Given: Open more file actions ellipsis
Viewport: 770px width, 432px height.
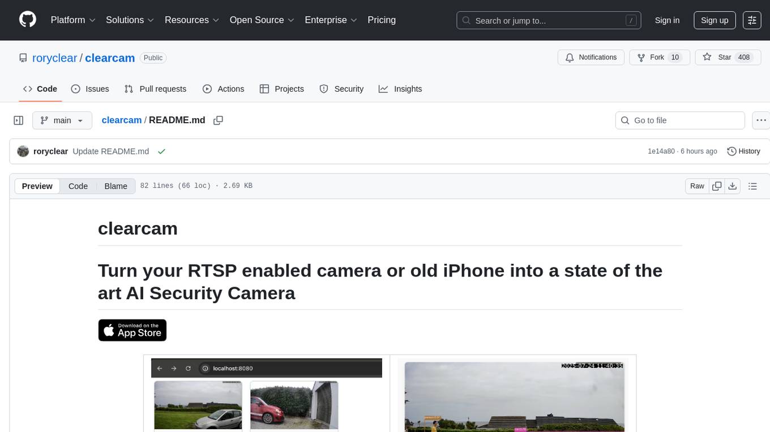Looking at the screenshot, I should [x=761, y=120].
